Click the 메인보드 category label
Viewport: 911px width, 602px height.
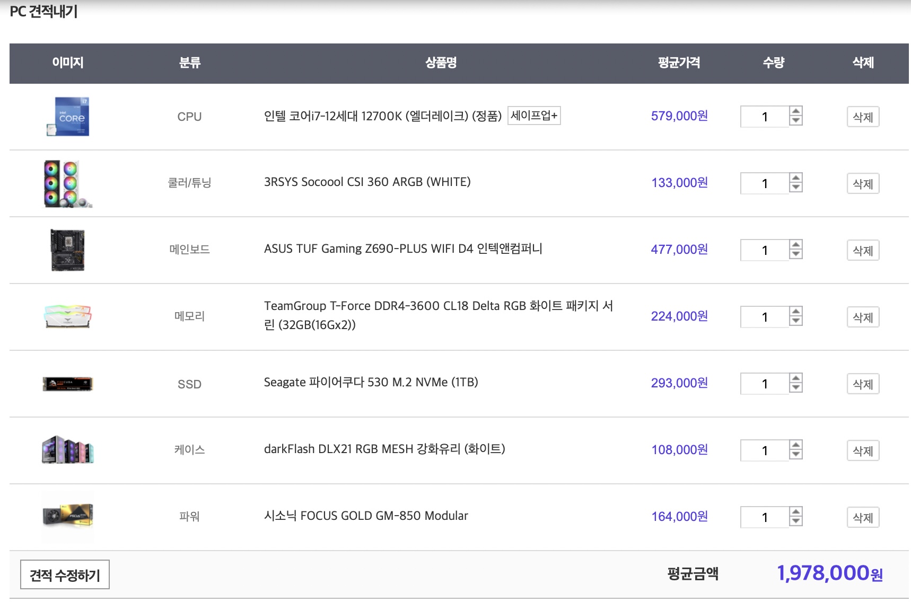[x=189, y=250]
